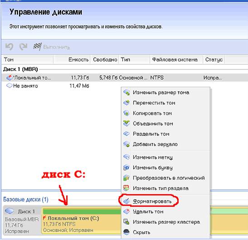This screenshot has height=240, width=248.
Task: Sort by Файловая система column header
Action: coord(176,59)
